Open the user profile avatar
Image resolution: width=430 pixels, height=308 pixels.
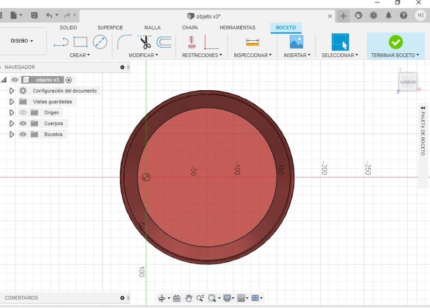coord(420,16)
